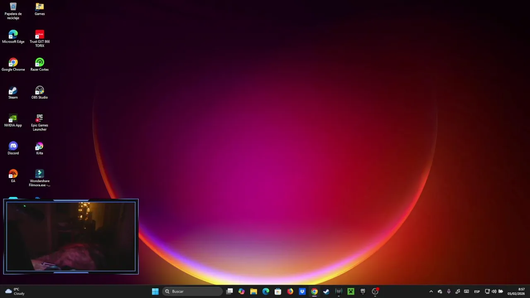This screenshot has width=530, height=298.
Task: Select the Papelera de reciclaje desktop icon
Action: tap(13, 11)
